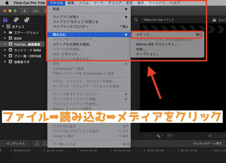226x163 pixels.
Task: Click timeline ruler at 00:01:15:00
Action: pos(189,150)
